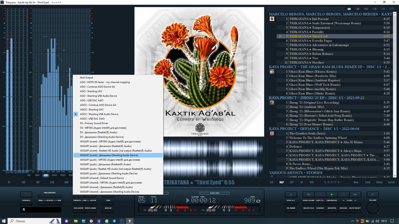The height and width of the screenshot is (224, 399).
Task: Switch to the VU meter tab
Action: 29,175
